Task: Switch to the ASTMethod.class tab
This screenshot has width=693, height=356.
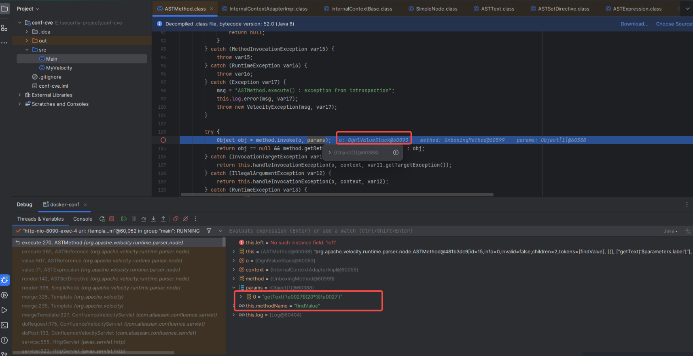Action: click(185, 8)
